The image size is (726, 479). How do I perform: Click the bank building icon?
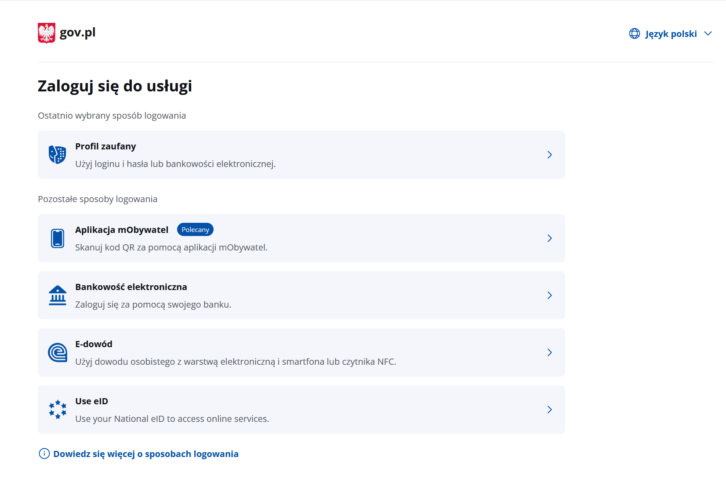57,295
